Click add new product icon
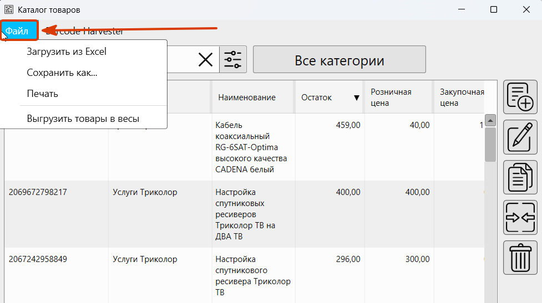This screenshot has height=303, width=542. [x=520, y=97]
